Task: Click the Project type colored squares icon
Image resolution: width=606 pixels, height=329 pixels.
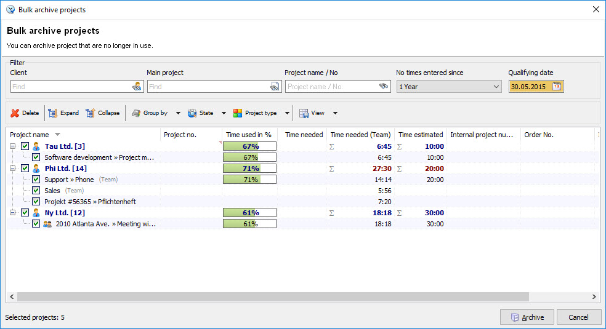Action: (x=238, y=113)
